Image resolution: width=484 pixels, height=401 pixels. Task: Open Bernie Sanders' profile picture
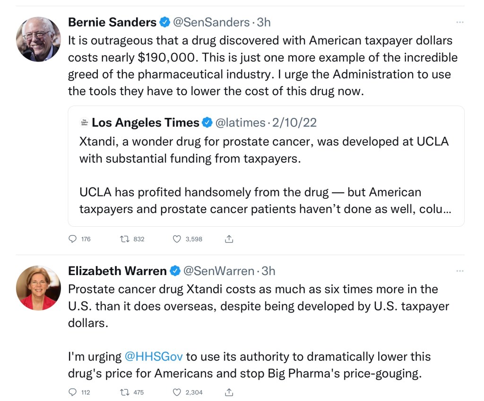tap(38, 39)
